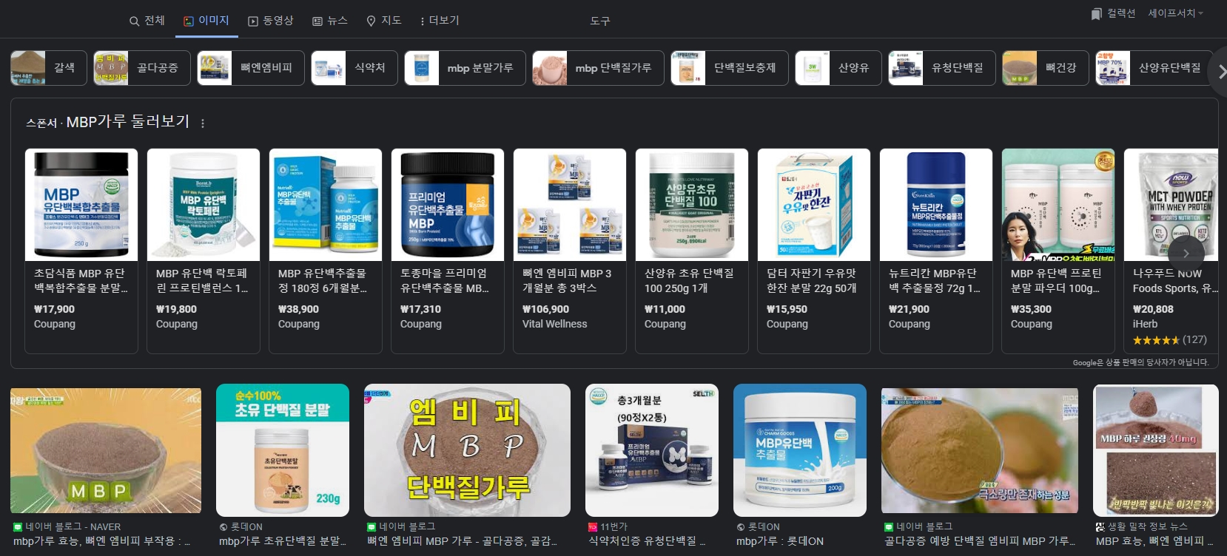Open the 순수100% 초유 단백질 분말 image
This screenshot has height=556, width=1227.
283,450
